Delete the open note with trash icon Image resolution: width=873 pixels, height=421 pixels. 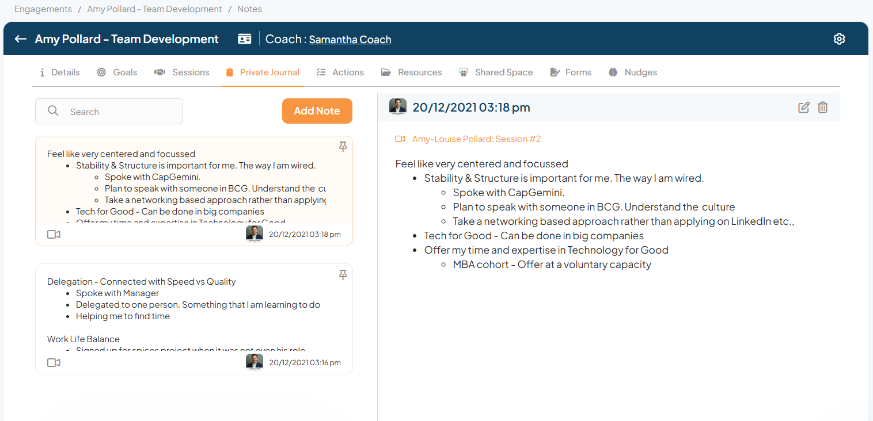(x=823, y=108)
